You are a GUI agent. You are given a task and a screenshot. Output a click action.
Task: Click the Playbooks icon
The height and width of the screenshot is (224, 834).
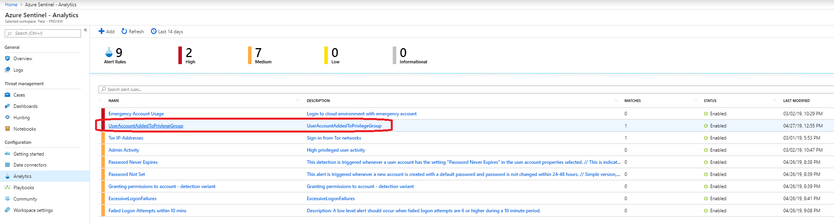click(7, 188)
